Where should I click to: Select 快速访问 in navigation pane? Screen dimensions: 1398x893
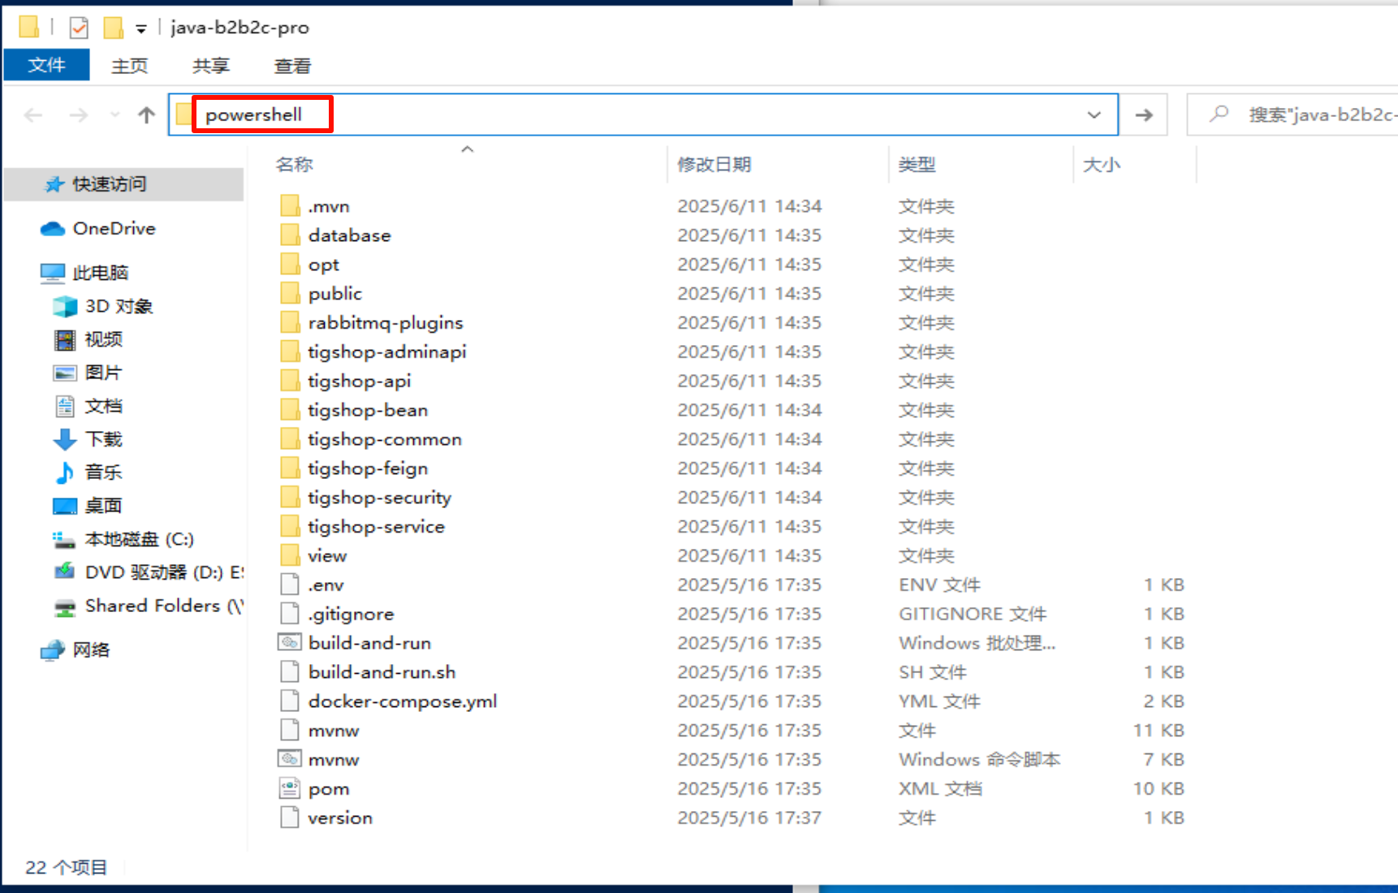coord(123,184)
